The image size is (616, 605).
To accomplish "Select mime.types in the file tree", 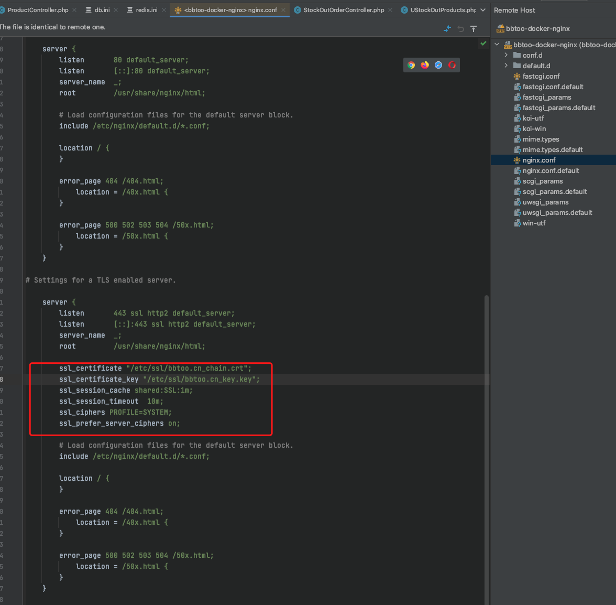I will tap(541, 139).
